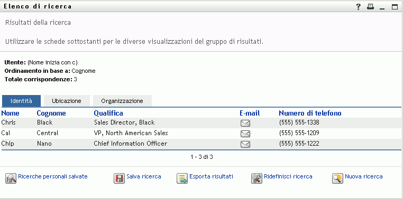The height and width of the screenshot is (199, 403).
Task: Click the Ridefinisci ricerca tools icon
Action: [257, 178]
